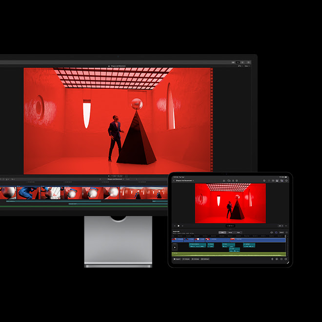The height and width of the screenshot is (322, 322).
Task: Tap the microphone voiceover icon on iPad
Action: tap(233, 181)
